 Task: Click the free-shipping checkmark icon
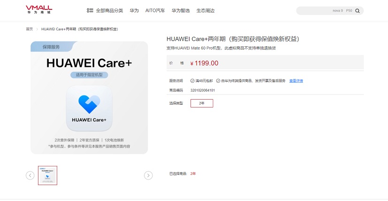(x=192, y=81)
